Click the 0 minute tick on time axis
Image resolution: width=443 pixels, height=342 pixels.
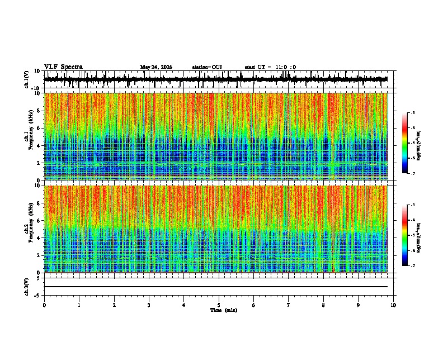pos(44,305)
